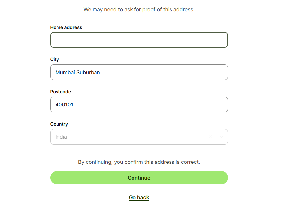Place cursor in the empty Home address box
The height and width of the screenshot is (207, 304).
[139, 40]
